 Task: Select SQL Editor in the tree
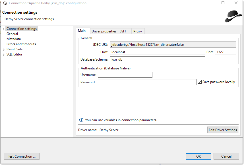point(14,54)
